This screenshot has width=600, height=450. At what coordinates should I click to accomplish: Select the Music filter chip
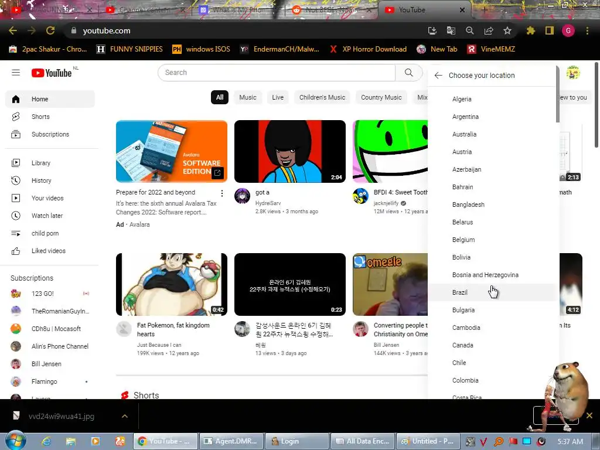click(x=248, y=97)
